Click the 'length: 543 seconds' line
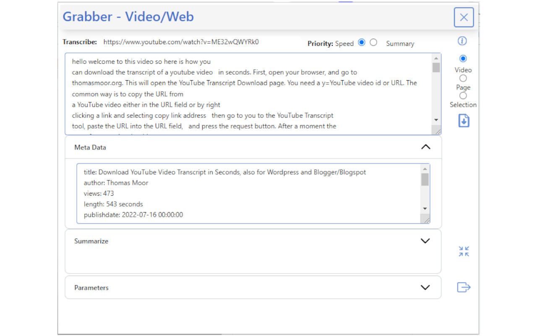 [113, 204]
